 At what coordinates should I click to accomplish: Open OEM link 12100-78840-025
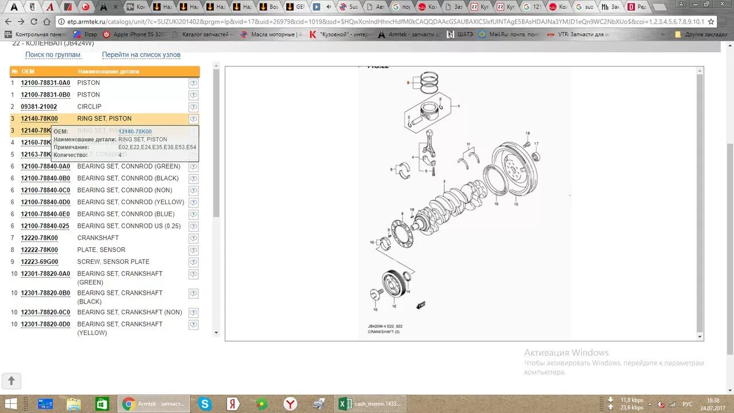tap(45, 226)
